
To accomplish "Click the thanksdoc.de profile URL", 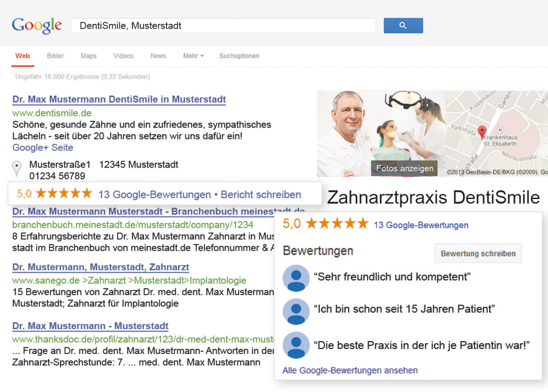I will click(143, 339).
